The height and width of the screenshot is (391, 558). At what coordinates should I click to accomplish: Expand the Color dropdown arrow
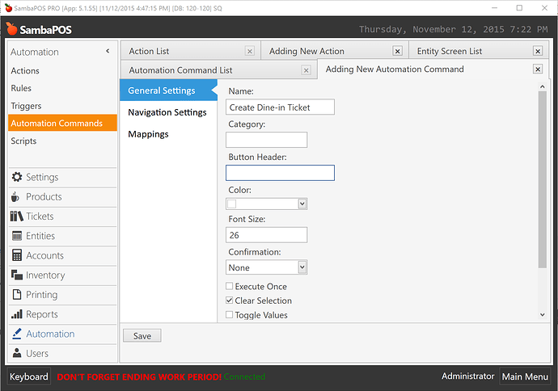302,204
